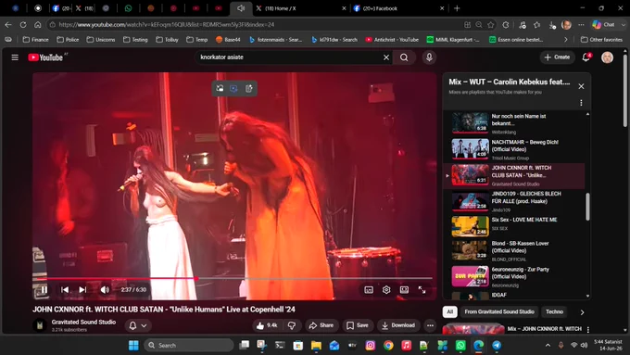The image size is (630, 355).
Task: Skip to the next video
Action: (82, 289)
